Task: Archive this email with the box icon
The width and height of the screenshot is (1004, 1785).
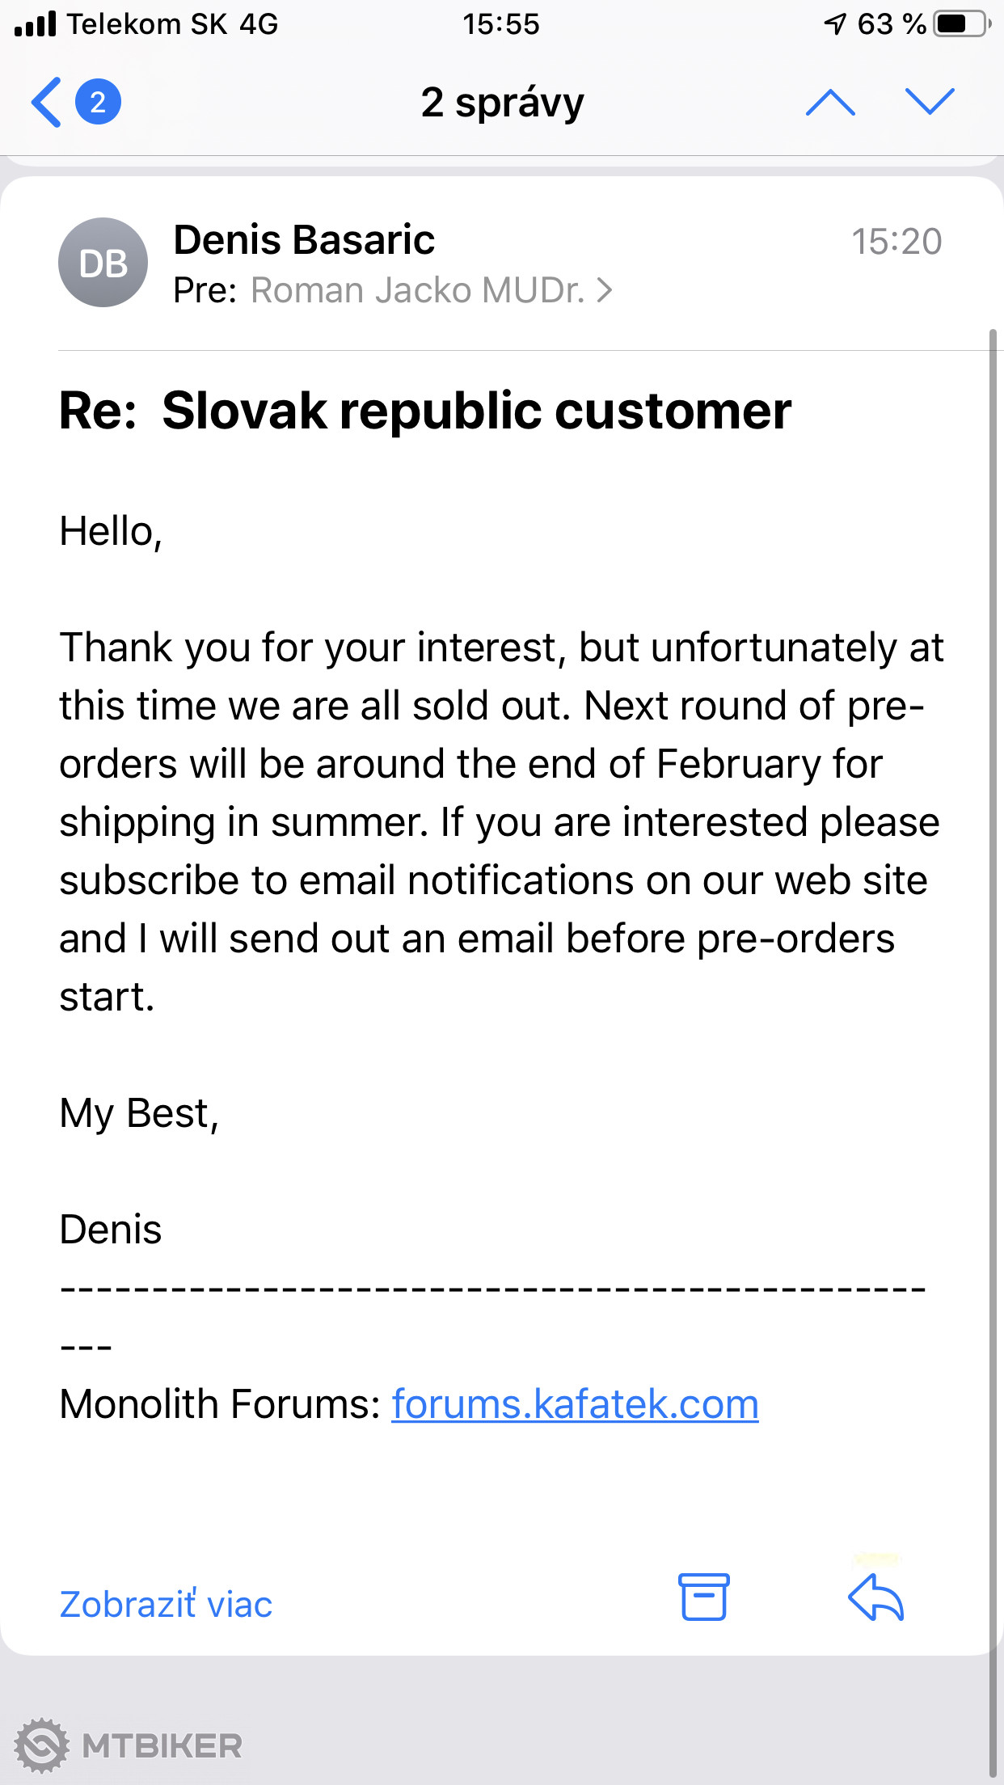Action: point(703,1597)
